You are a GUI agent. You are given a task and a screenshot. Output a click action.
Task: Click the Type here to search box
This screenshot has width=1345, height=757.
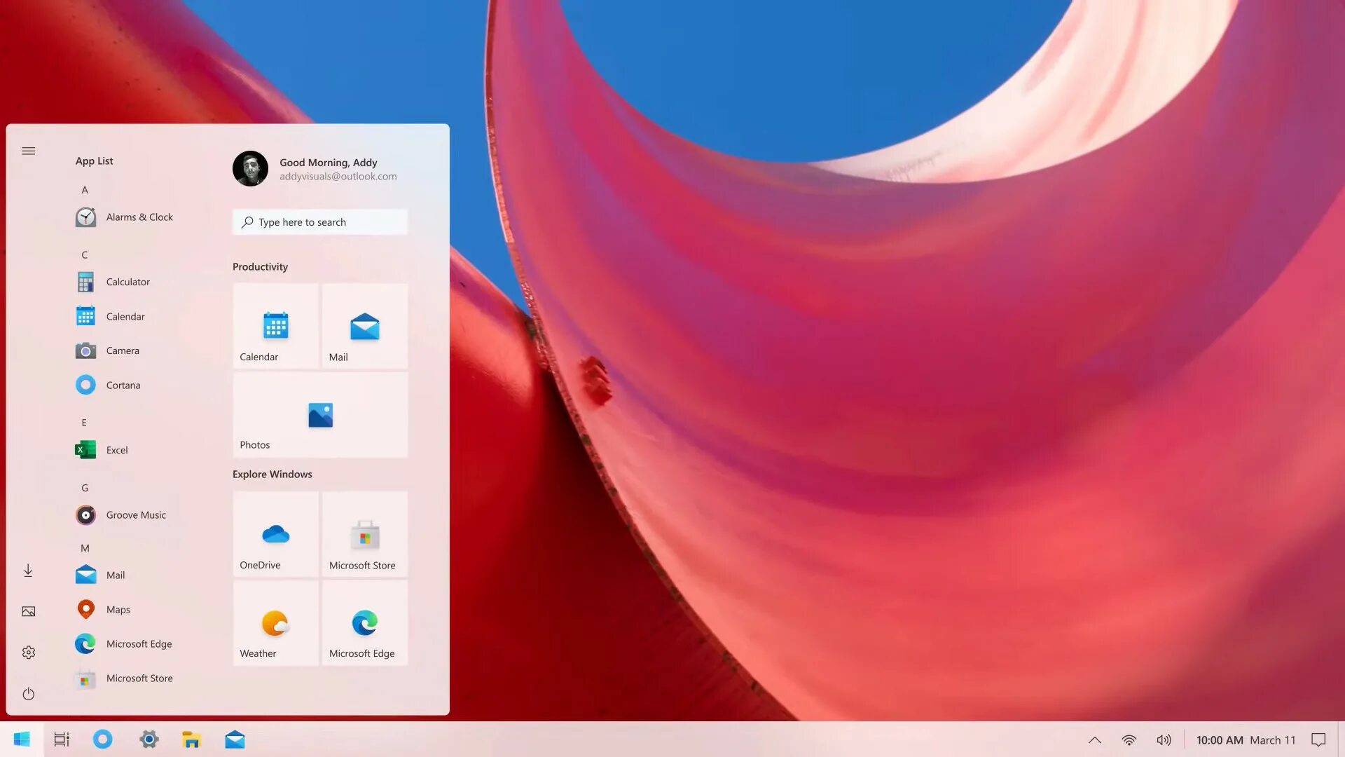320,222
